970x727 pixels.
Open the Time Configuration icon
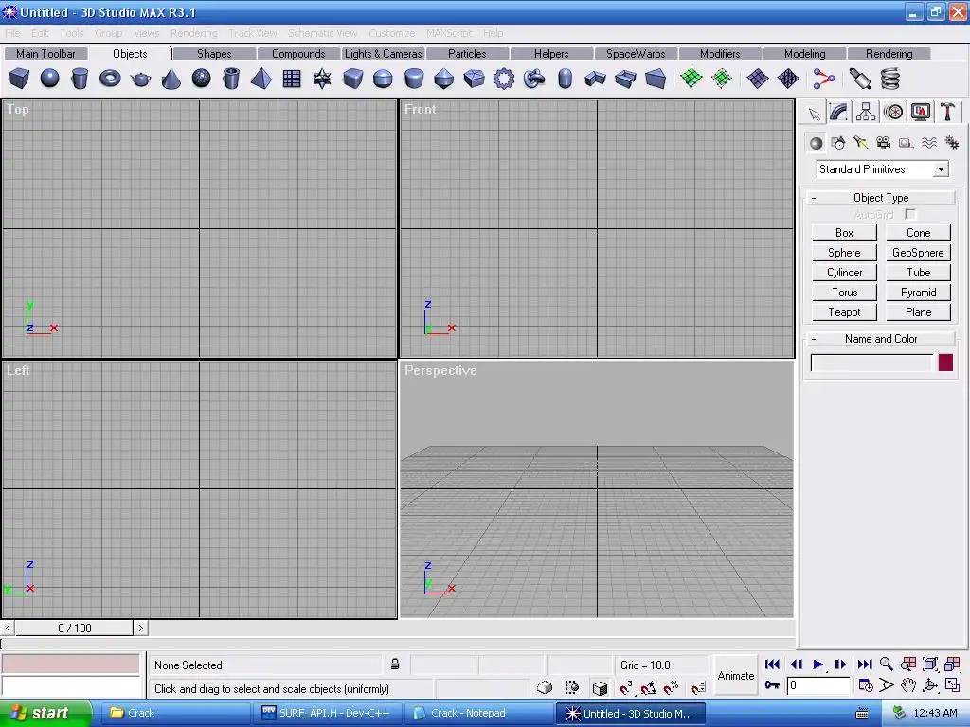(866, 685)
